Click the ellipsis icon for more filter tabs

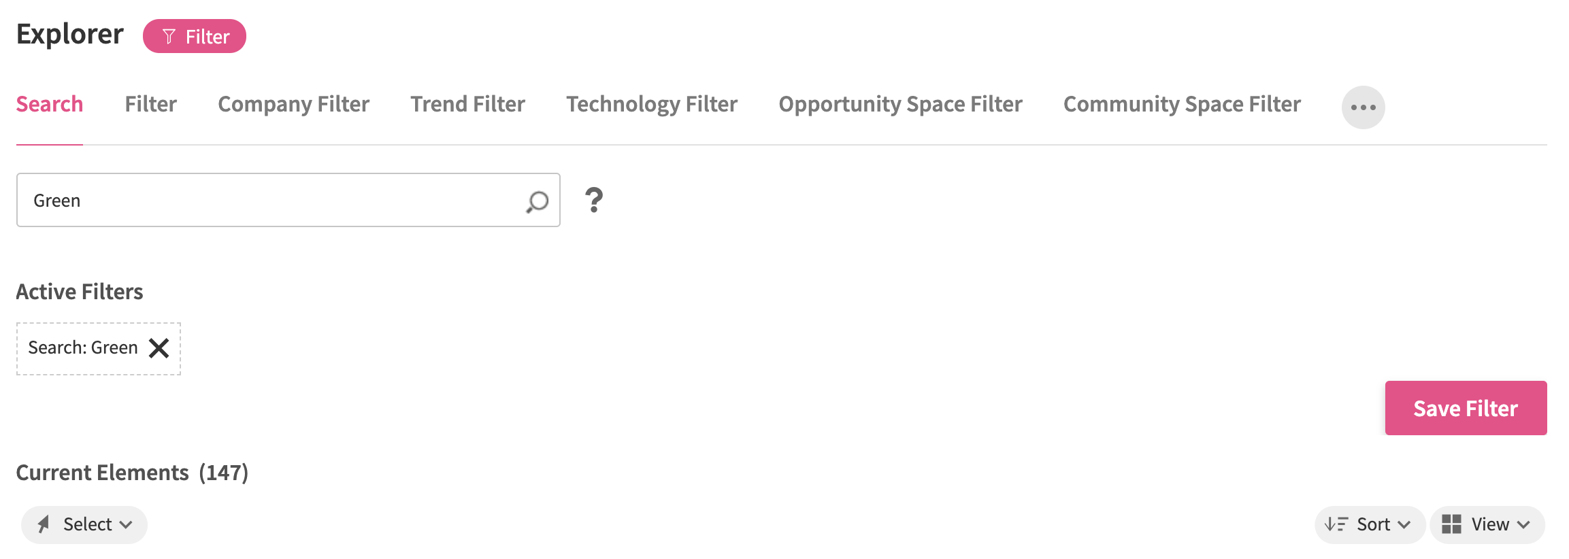pyautogui.click(x=1363, y=106)
